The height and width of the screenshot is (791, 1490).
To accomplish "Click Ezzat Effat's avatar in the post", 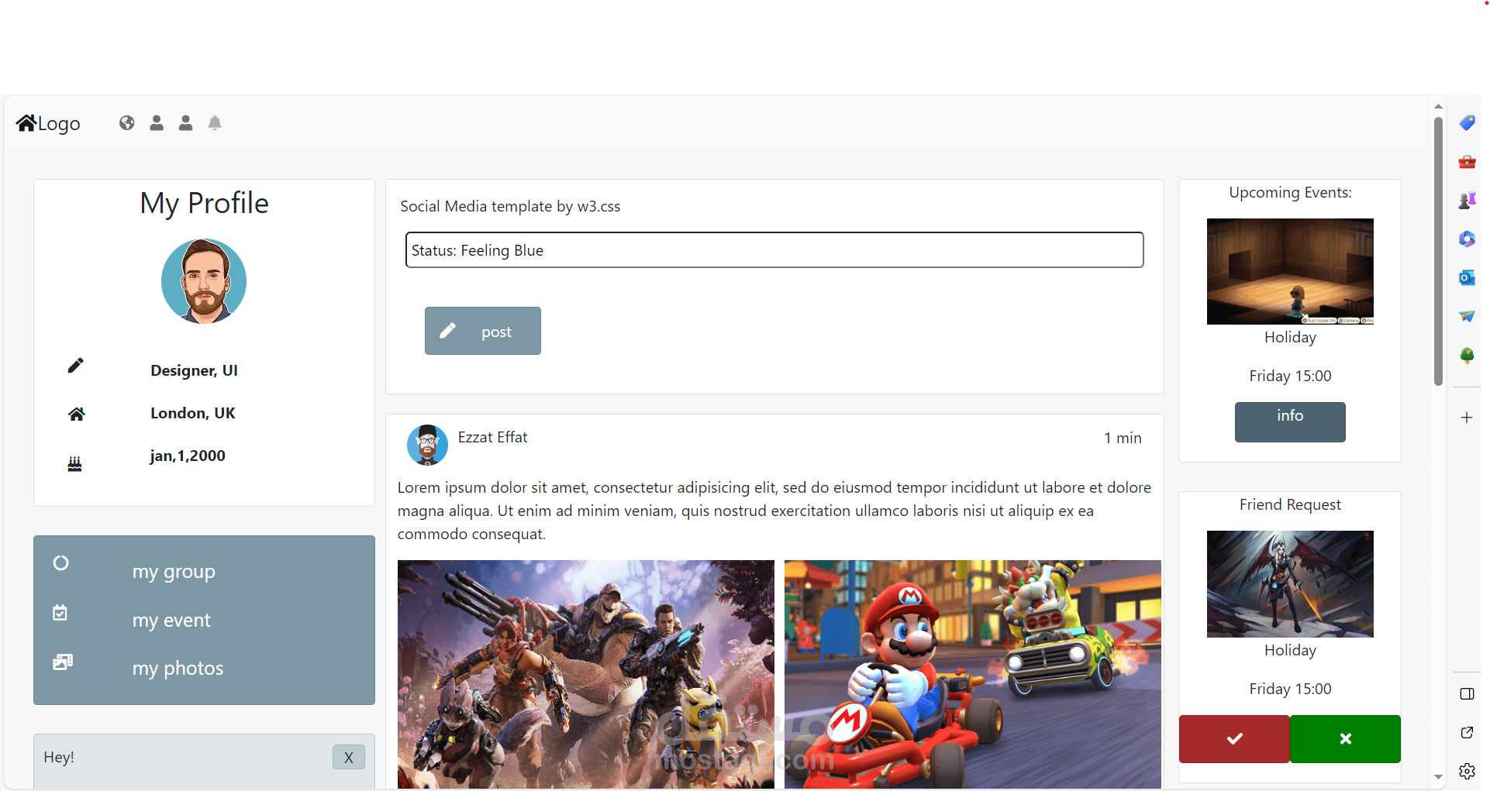I will [x=427, y=445].
